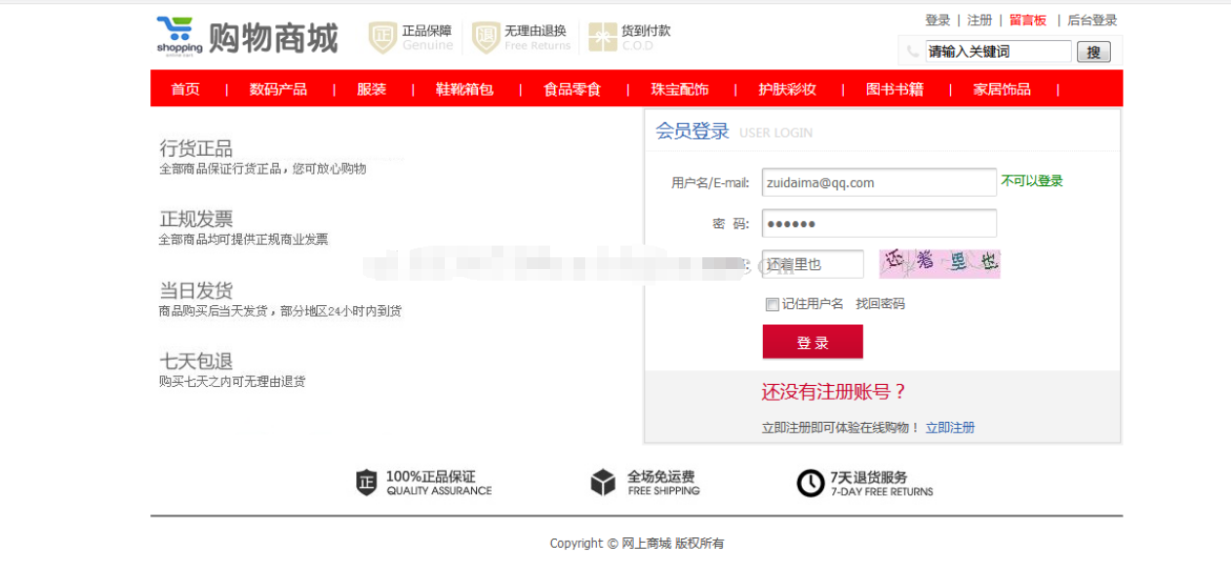Click the 密码 password field
Viewport: 1231px width, 576px height.
879,223
